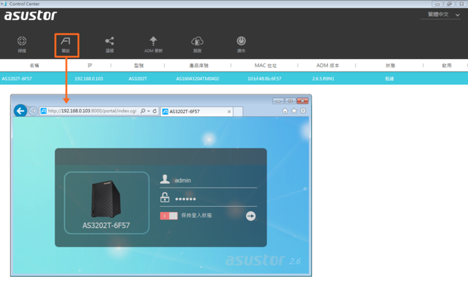The height and width of the screenshot is (289, 468).
Task: Click the Action (操作) power icon
Action: (x=241, y=44)
